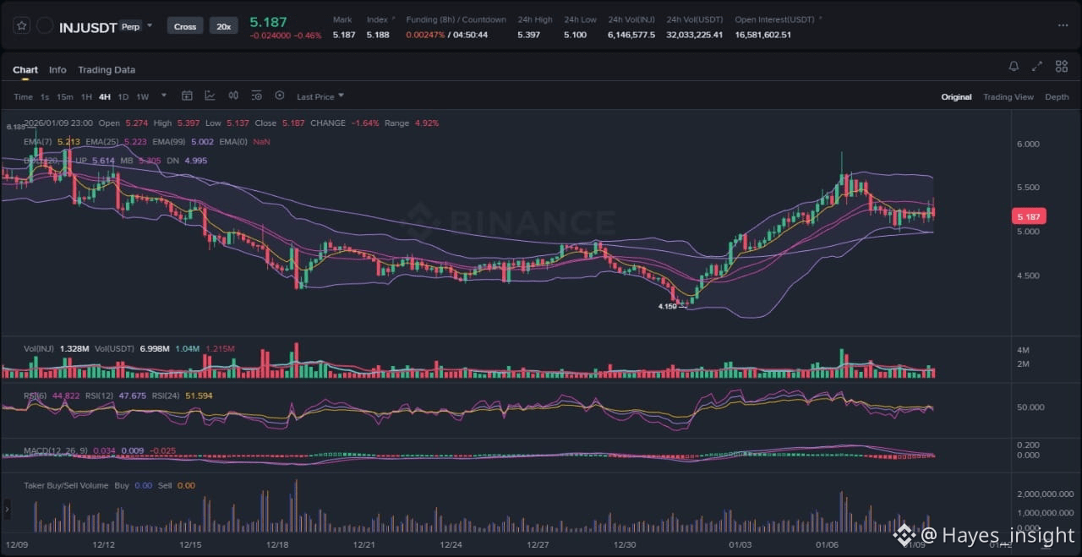This screenshot has height=557, width=1082.
Task: Switch chart interval to 15m
Action: point(65,97)
